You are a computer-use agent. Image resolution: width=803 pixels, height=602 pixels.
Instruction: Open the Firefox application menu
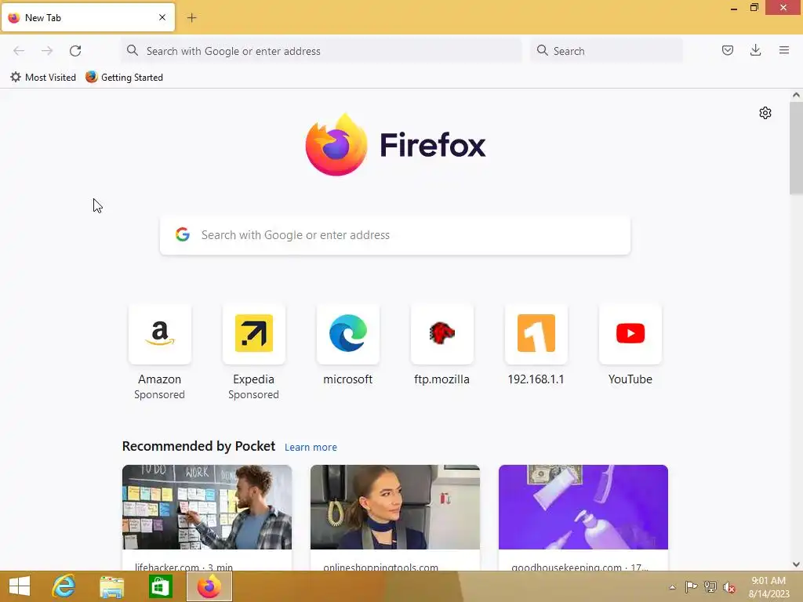pyautogui.click(x=783, y=50)
